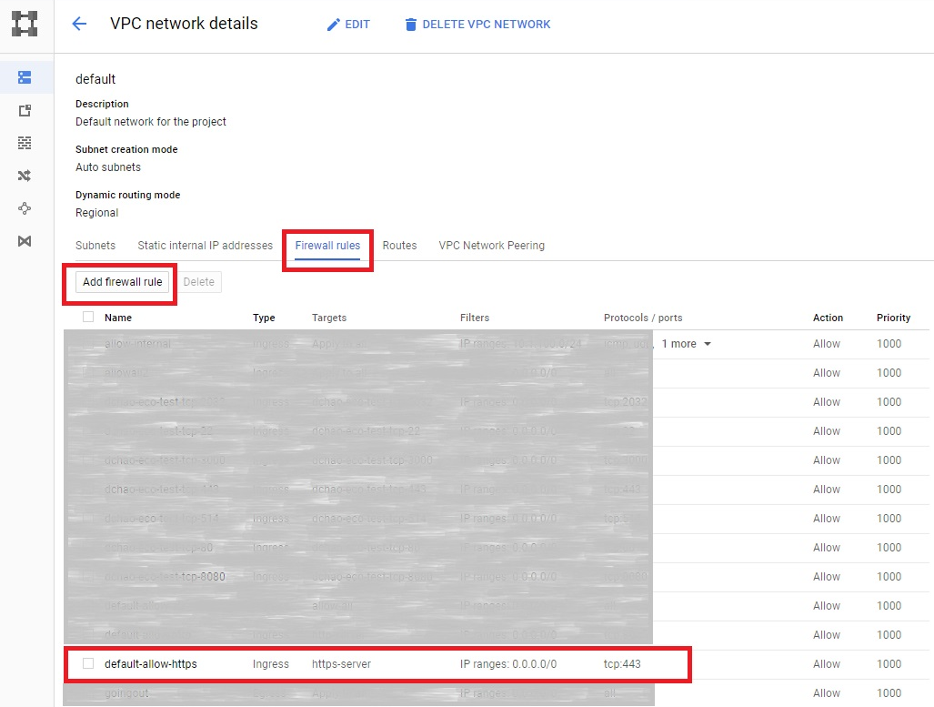Click 'Default network for the project' text
Image resolution: width=934 pixels, height=707 pixels.
151,122
